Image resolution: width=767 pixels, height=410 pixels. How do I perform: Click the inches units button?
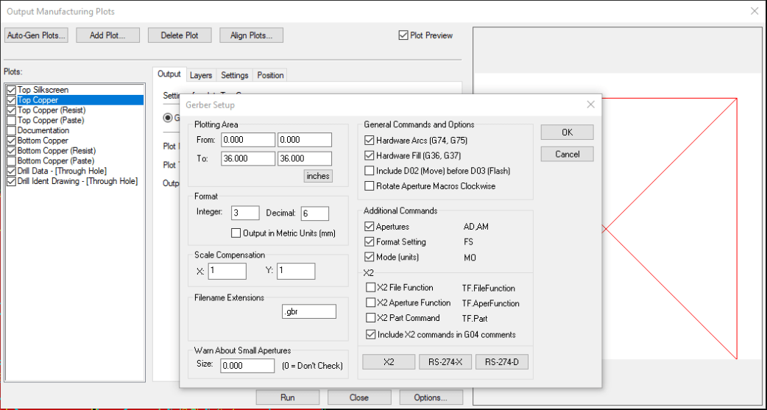tap(318, 176)
